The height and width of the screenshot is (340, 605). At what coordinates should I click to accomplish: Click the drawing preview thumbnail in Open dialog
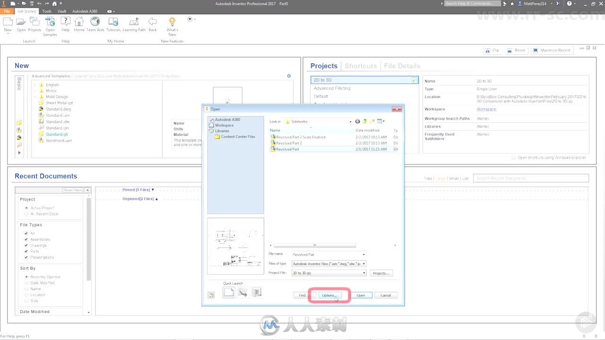pyautogui.click(x=236, y=246)
